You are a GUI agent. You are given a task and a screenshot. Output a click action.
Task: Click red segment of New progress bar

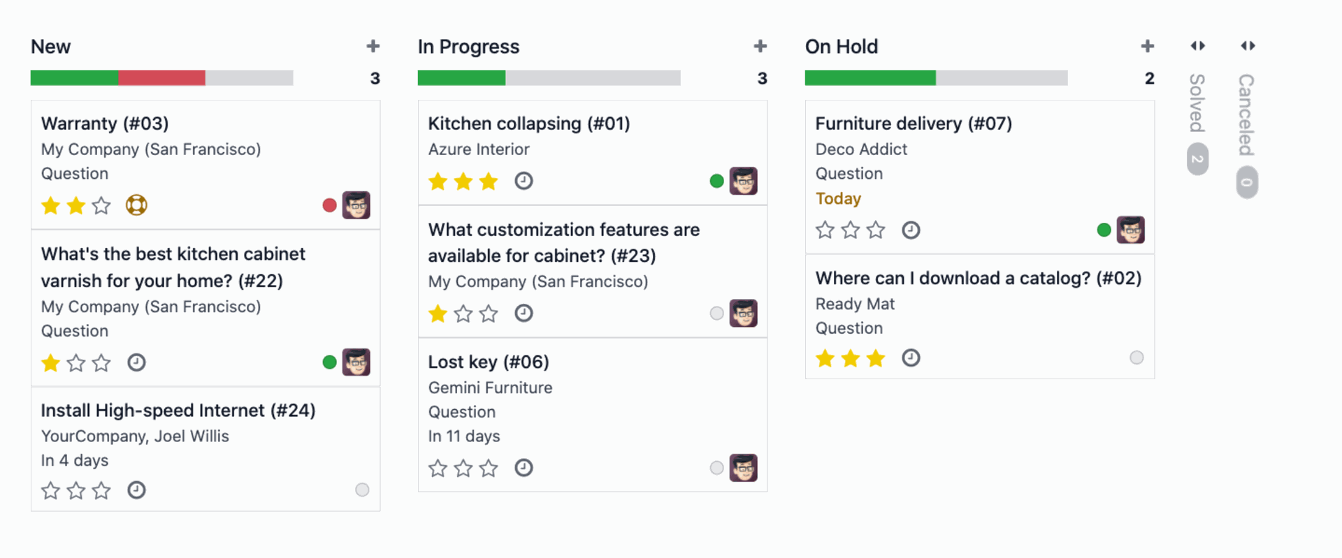161,78
